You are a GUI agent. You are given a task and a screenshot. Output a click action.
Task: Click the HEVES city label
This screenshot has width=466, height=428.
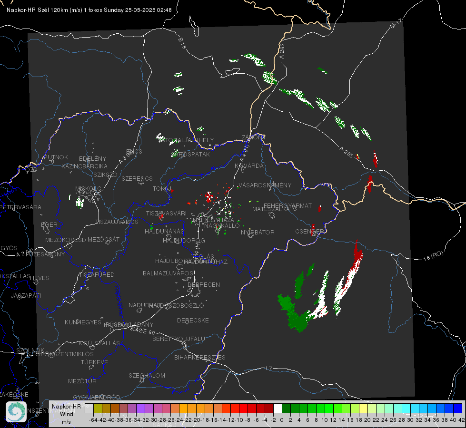coord(40,278)
